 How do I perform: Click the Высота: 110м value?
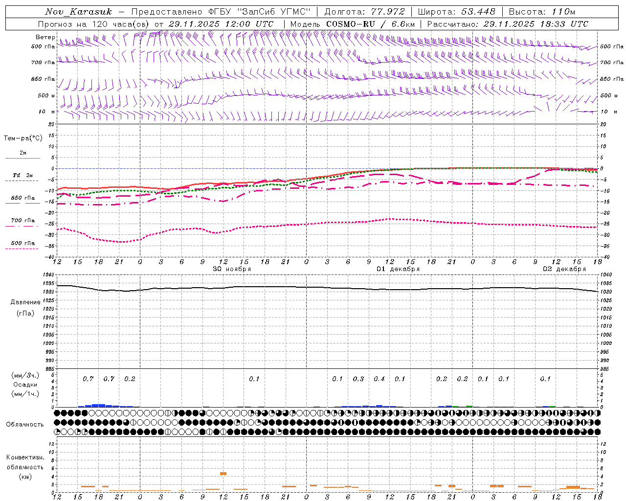tap(542, 12)
